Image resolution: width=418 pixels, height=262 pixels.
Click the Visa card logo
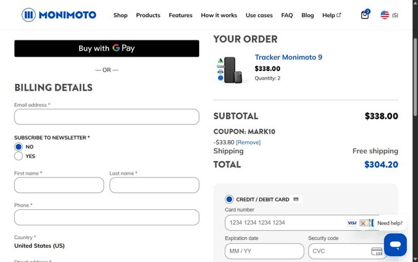tap(352, 223)
